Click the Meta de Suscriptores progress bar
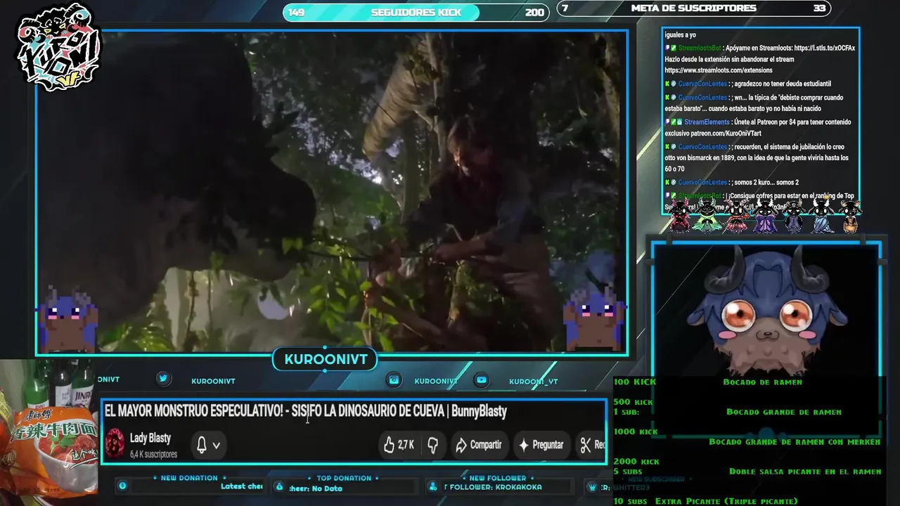This screenshot has width=900, height=506. click(693, 8)
